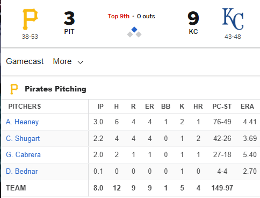This screenshot has width=260, height=198.
Task: Click the ERA column header
Action: [247, 107]
